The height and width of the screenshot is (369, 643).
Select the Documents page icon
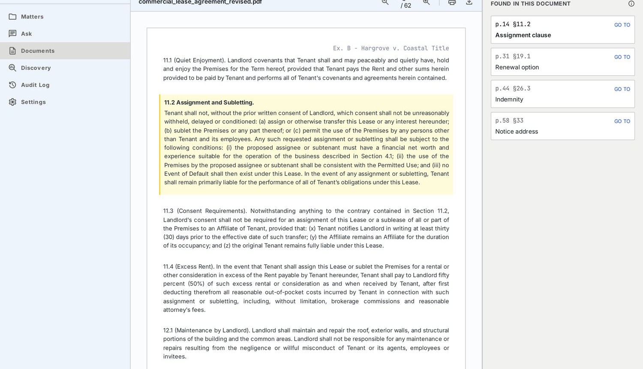tap(12, 51)
